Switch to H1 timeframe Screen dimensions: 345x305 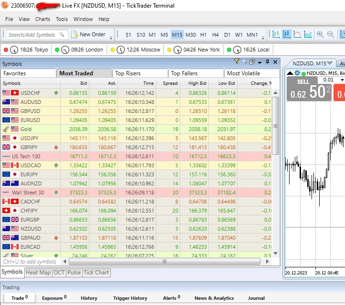[203, 35]
